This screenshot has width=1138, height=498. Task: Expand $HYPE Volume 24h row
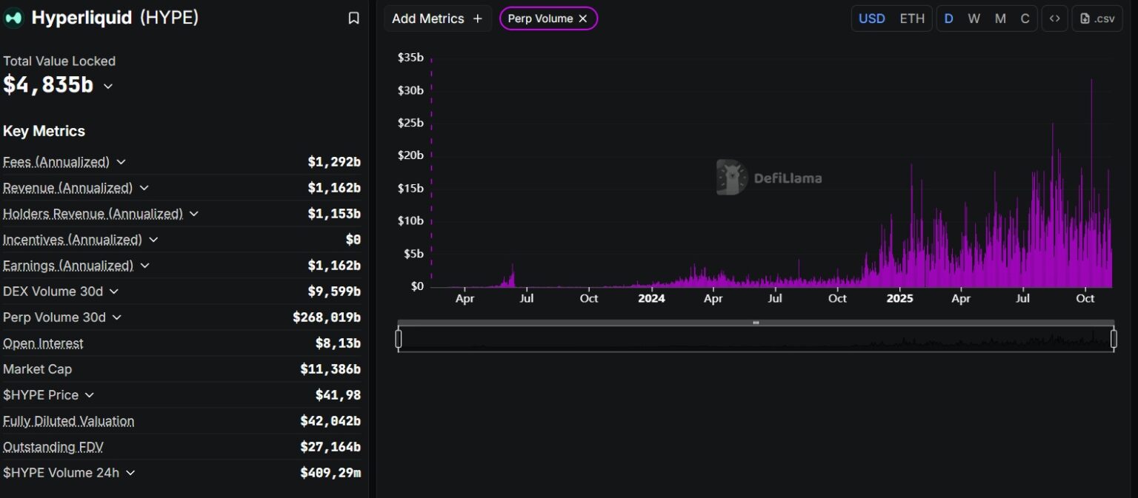[130, 473]
